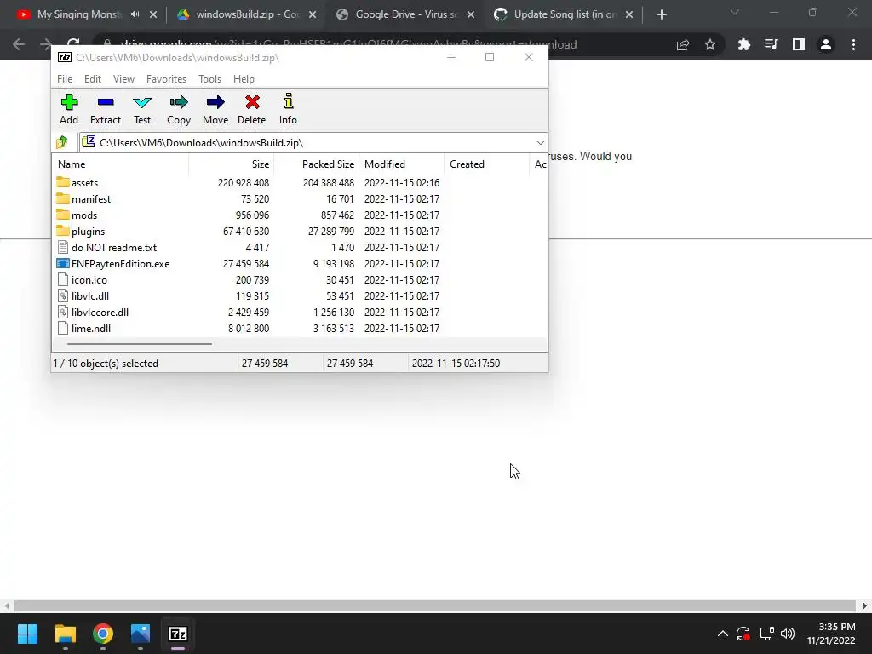This screenshot has width=872, height=654.
Task: Open a new Chrome tab
Action: pyautogui.click(x=661, y=14)
